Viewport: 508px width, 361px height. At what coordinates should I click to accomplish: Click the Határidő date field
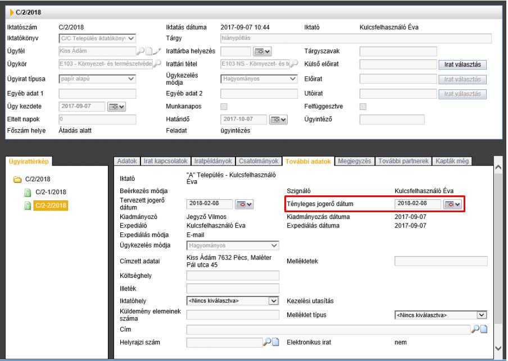[x=244, y=120]
